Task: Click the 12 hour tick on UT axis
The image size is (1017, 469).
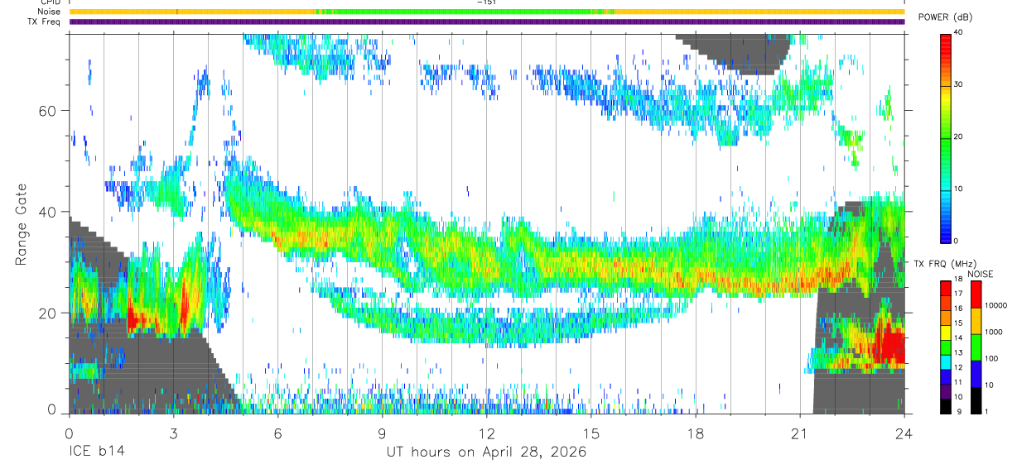Action: coord(486,433)
